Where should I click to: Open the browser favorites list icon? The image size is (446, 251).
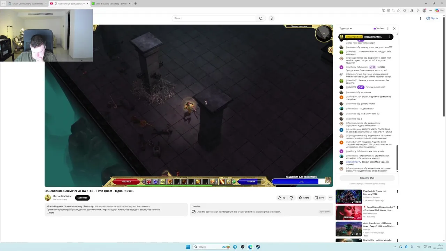click(418, 10)
